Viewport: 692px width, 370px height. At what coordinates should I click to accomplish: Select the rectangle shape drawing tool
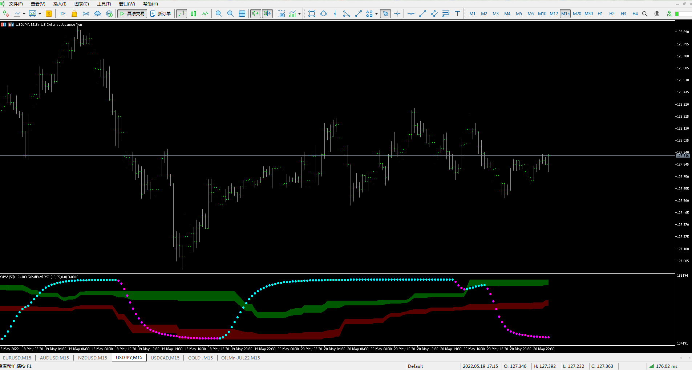[312, 14]
